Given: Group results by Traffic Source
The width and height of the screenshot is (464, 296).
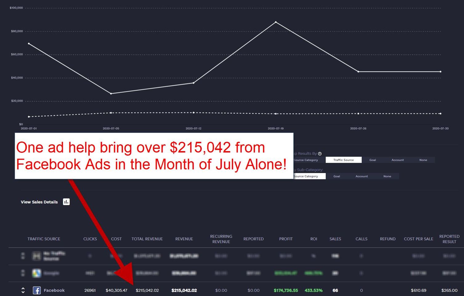Looking at the screenshot, I should coord(344,160).
